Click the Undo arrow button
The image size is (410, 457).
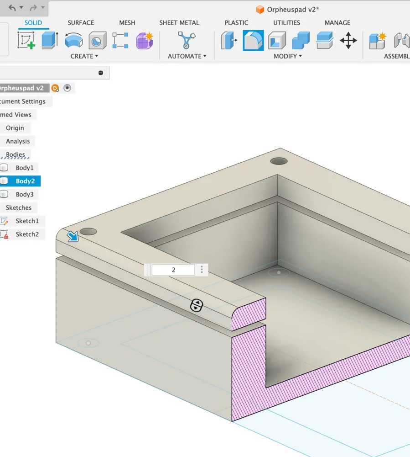(12, 8)
